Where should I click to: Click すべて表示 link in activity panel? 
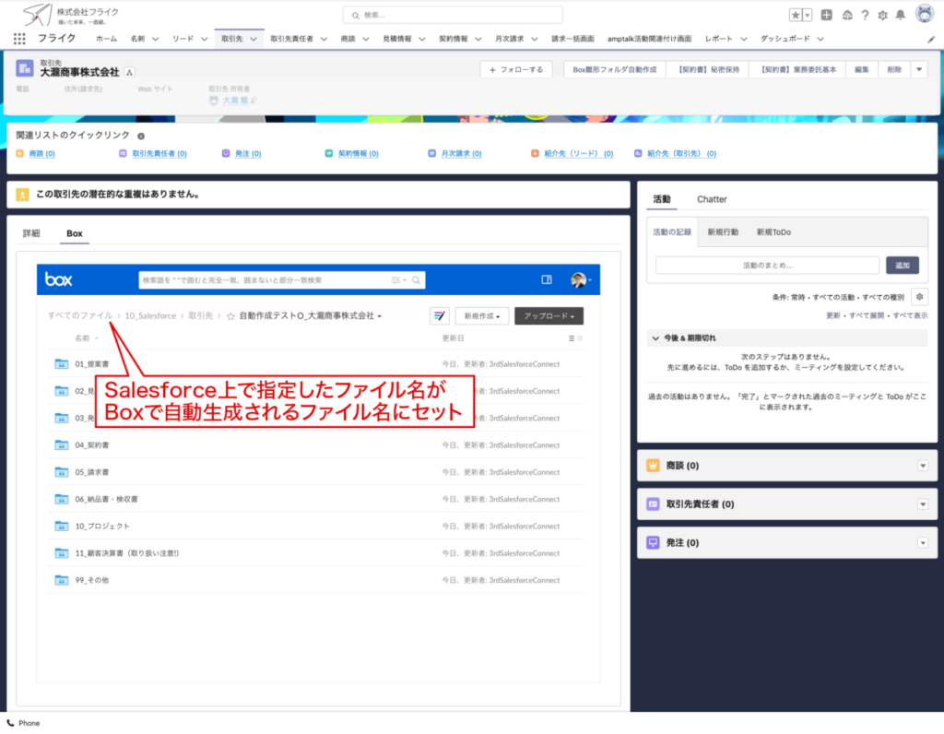(910, 316)
